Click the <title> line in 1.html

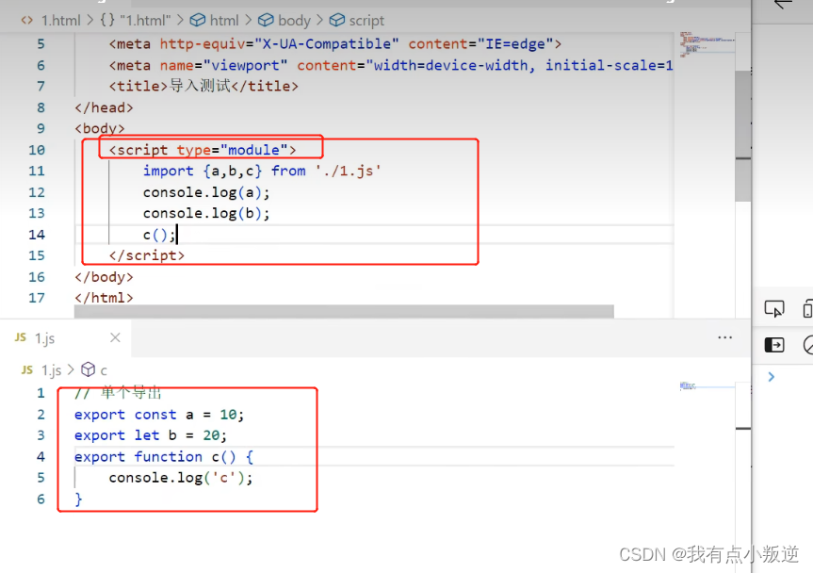[203, 86]
